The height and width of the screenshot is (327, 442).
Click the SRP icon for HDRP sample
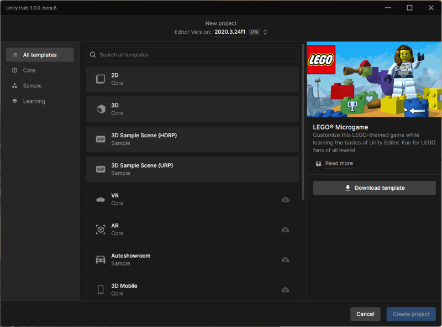pos(101,139)
